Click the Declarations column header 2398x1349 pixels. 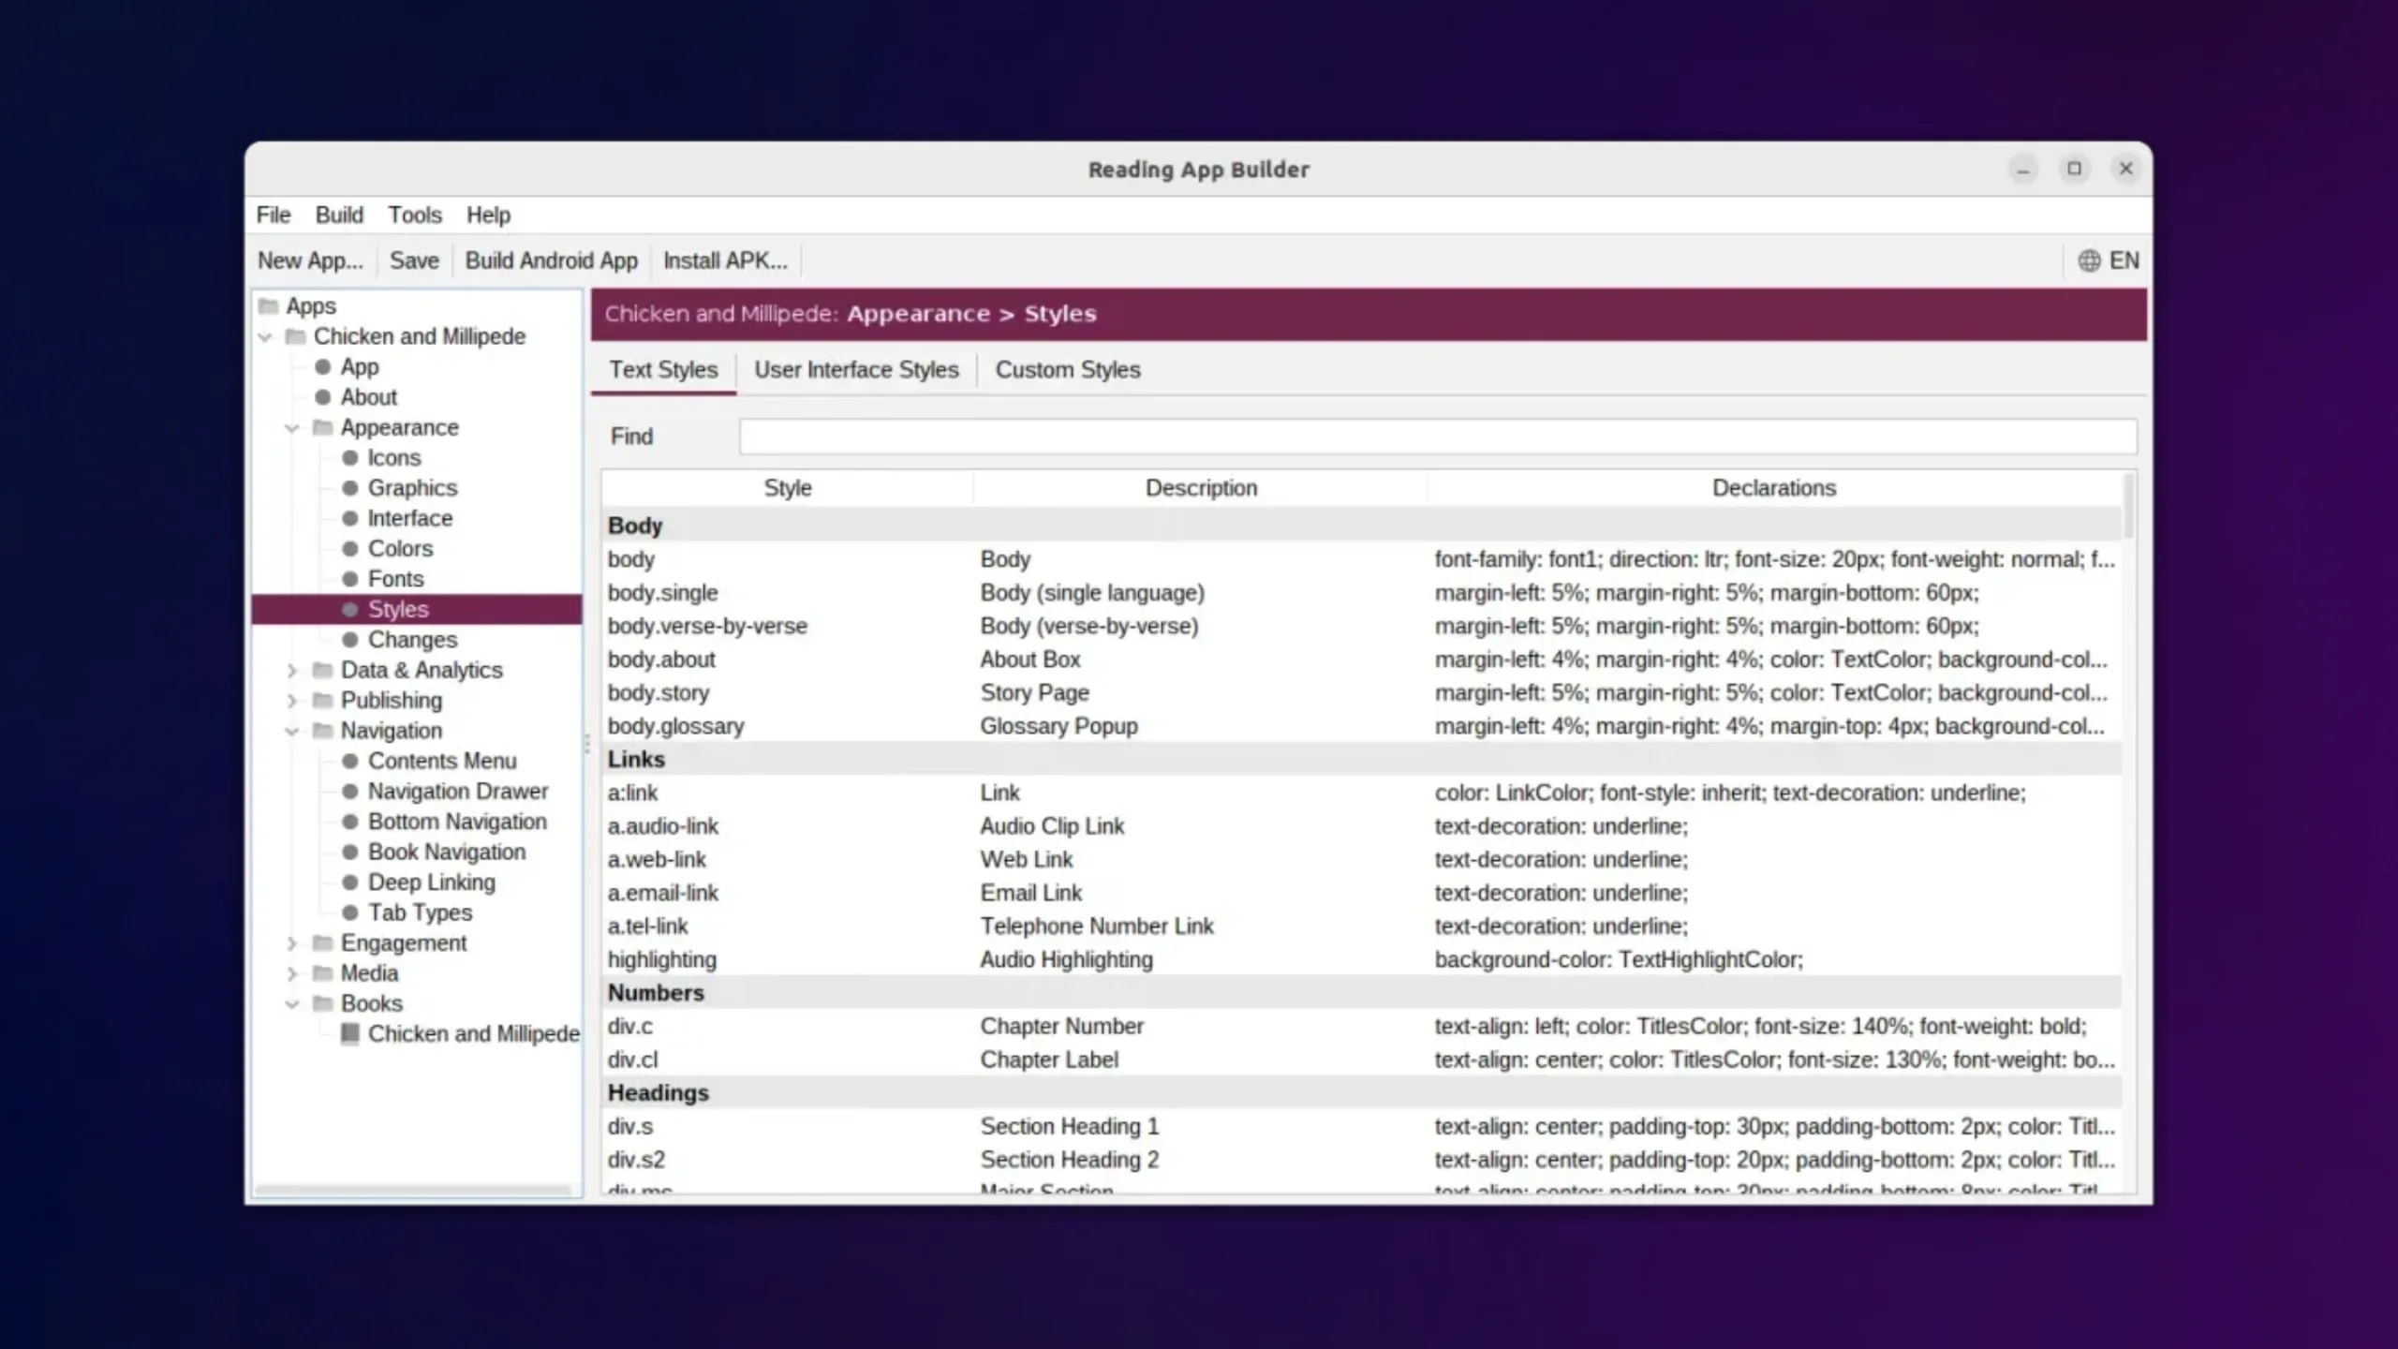tap(1774, 488)
